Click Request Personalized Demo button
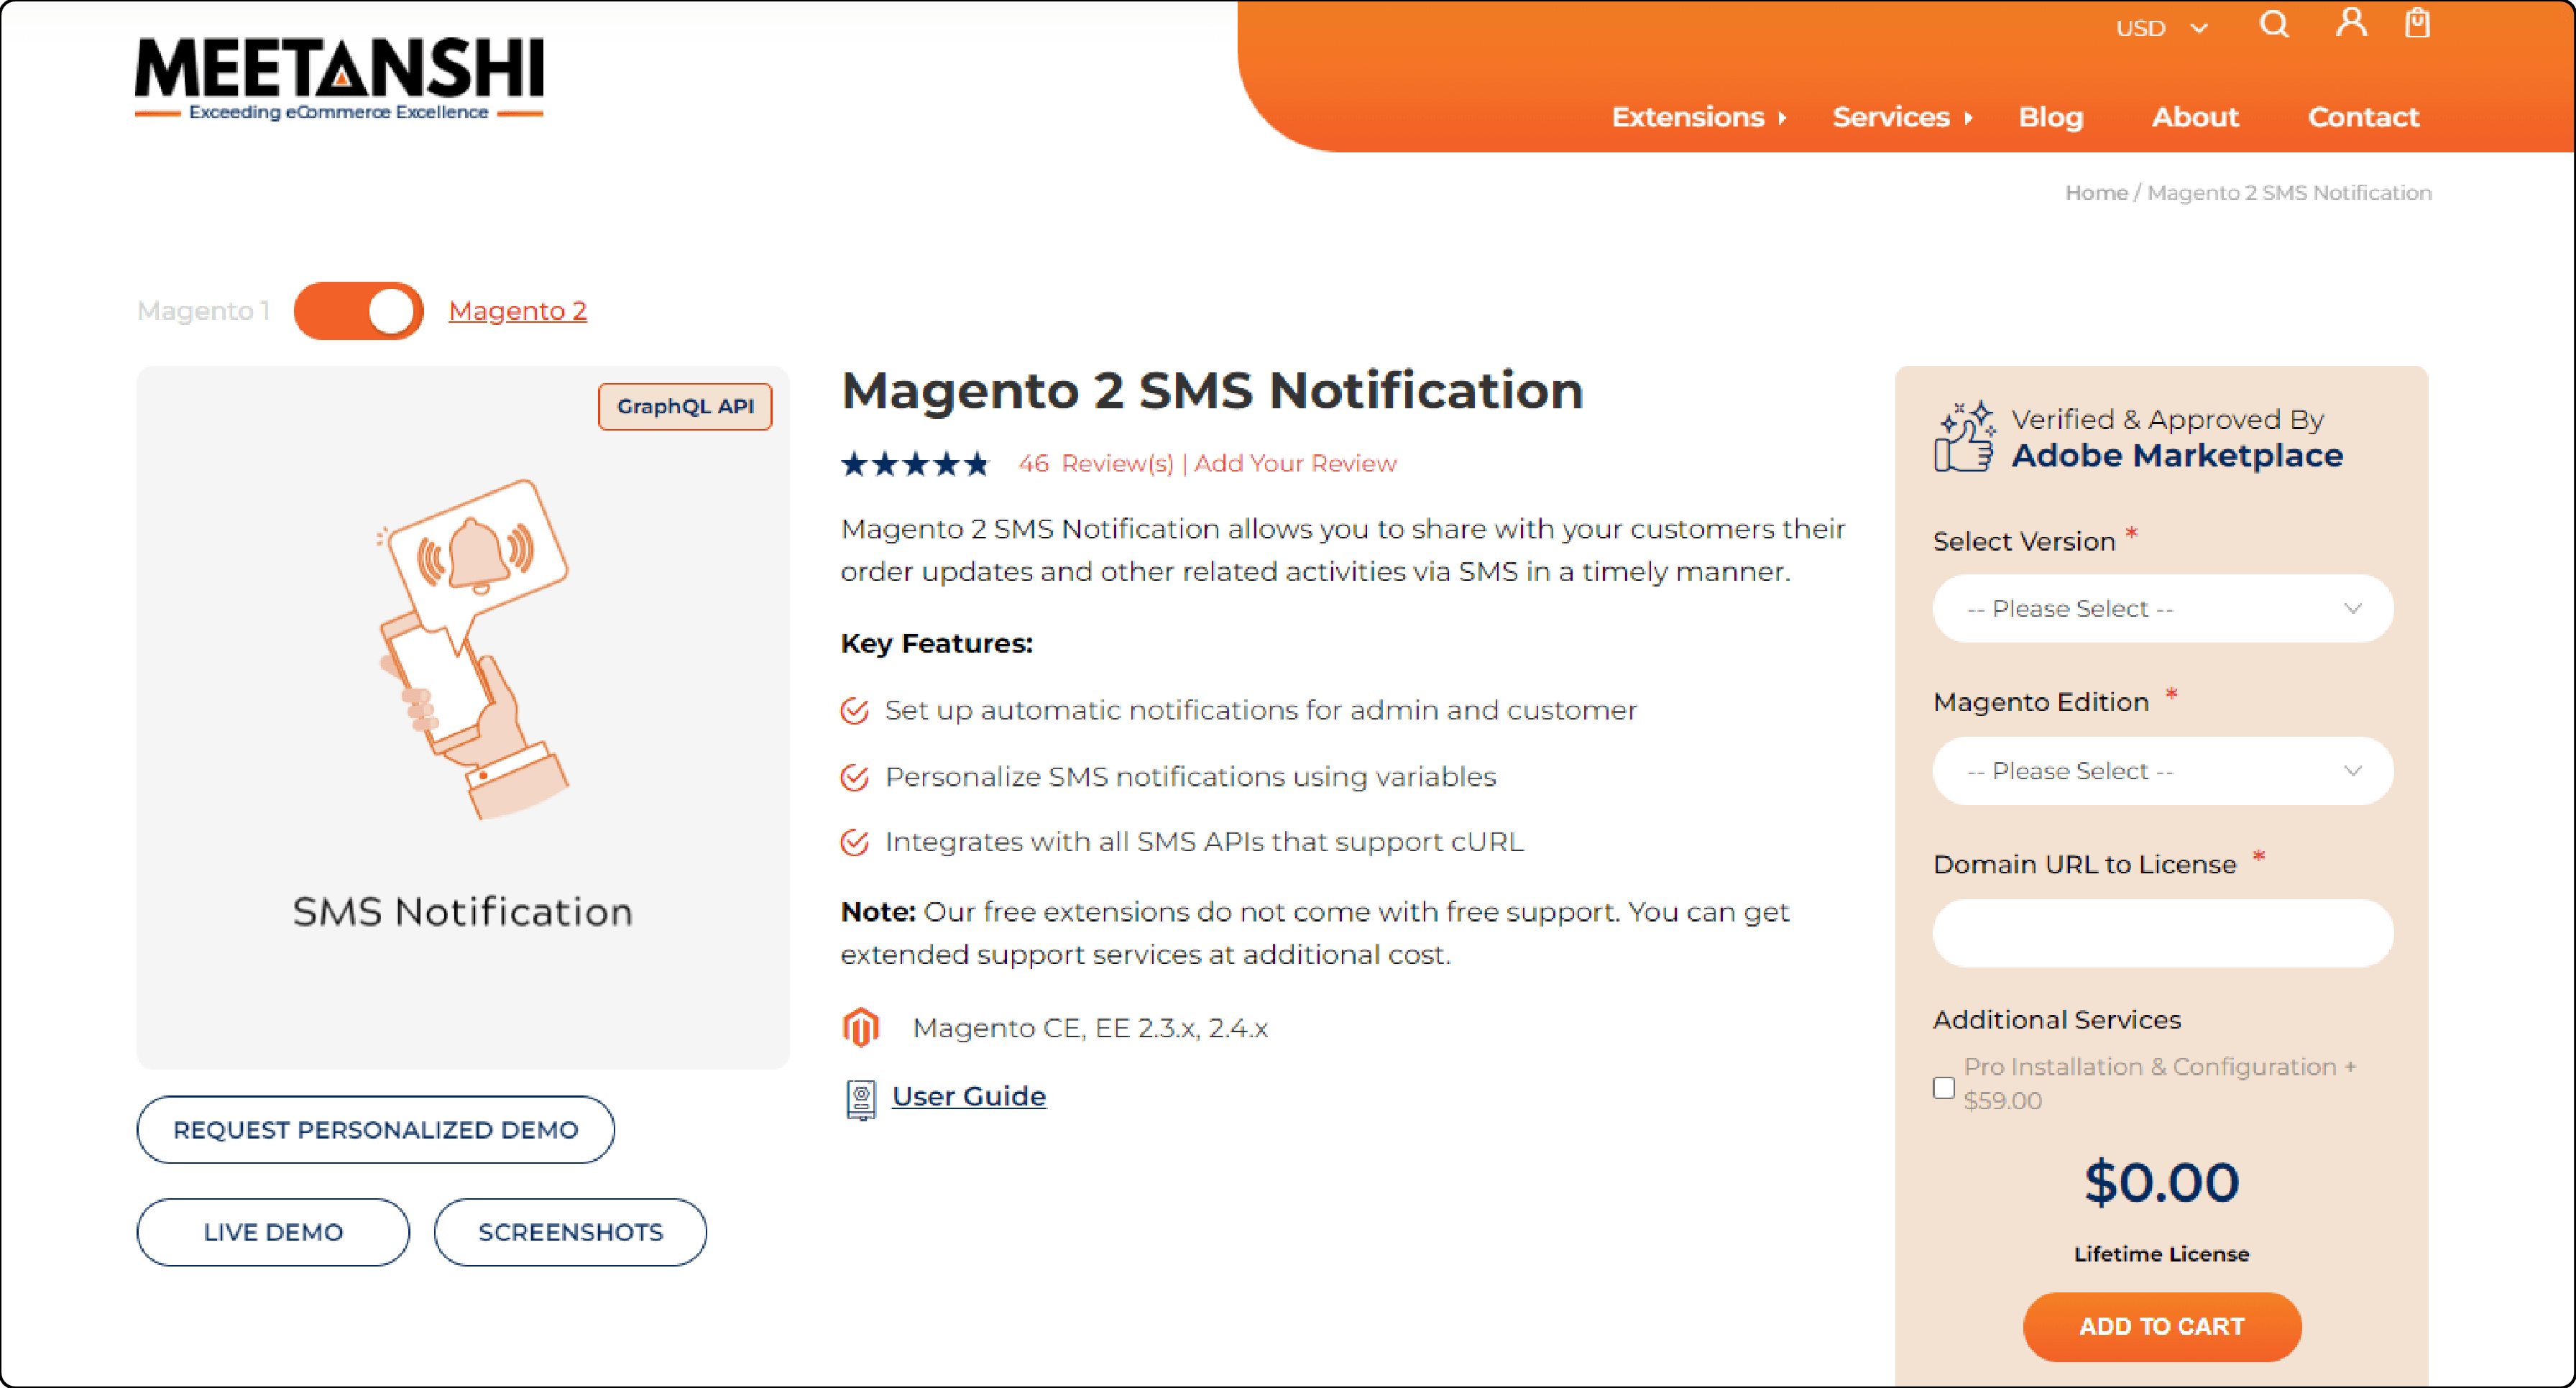 coord(375,1129)
